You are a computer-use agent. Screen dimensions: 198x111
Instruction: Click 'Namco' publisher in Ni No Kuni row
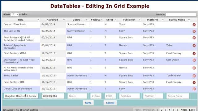(x=123, y=68)
